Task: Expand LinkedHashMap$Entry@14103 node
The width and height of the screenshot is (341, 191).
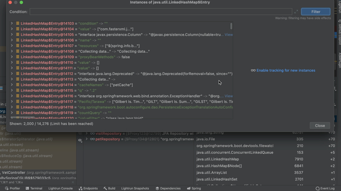Action: click(12, 24)
